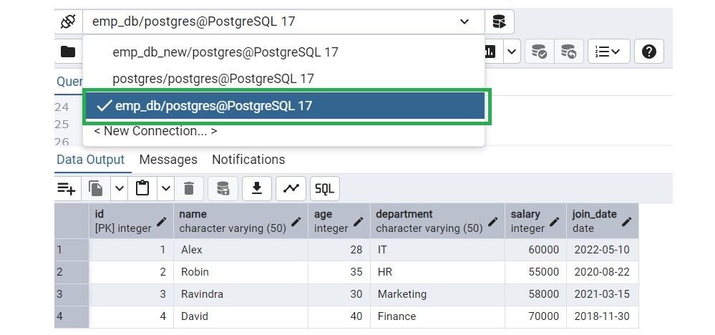Click the edit pencil on name column
Image resolution: width=715 pixels, height=335 pixels.
click(x=296, y=221)
